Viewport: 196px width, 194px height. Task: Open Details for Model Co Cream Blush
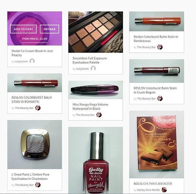(x=49, y=29)
